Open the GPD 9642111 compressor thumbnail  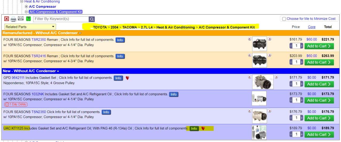(x=263, y=82)
